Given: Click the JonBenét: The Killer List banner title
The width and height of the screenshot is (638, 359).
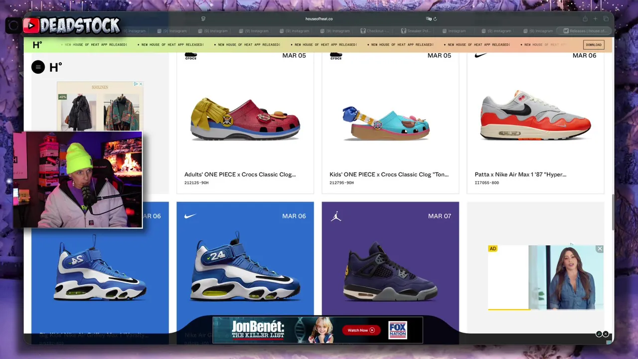Looking at the screenshot, I should [x=258, y=330].
